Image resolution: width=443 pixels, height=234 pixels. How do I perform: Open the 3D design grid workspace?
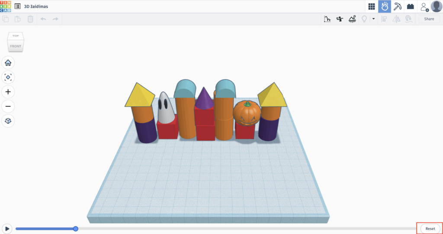click(371, 6)
